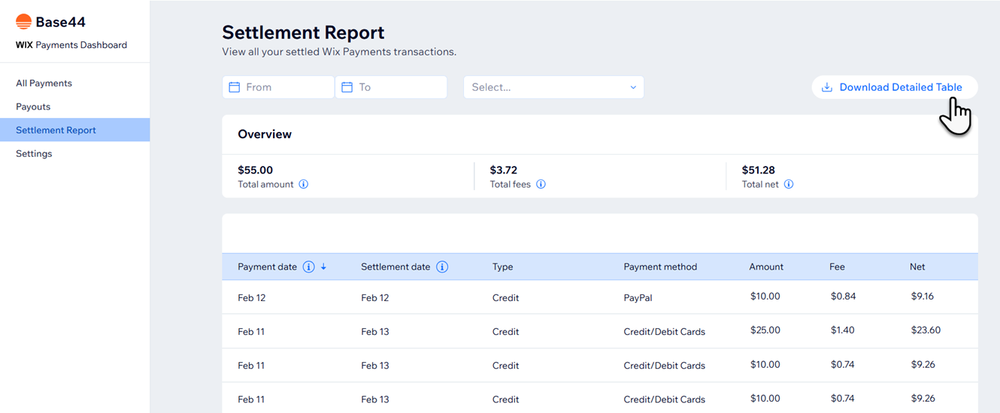This screenshot has width=1000, height=413.
Task: Click the WIX Payments Dashboard title
Action: pyautogui.click(x=71, y=45)
